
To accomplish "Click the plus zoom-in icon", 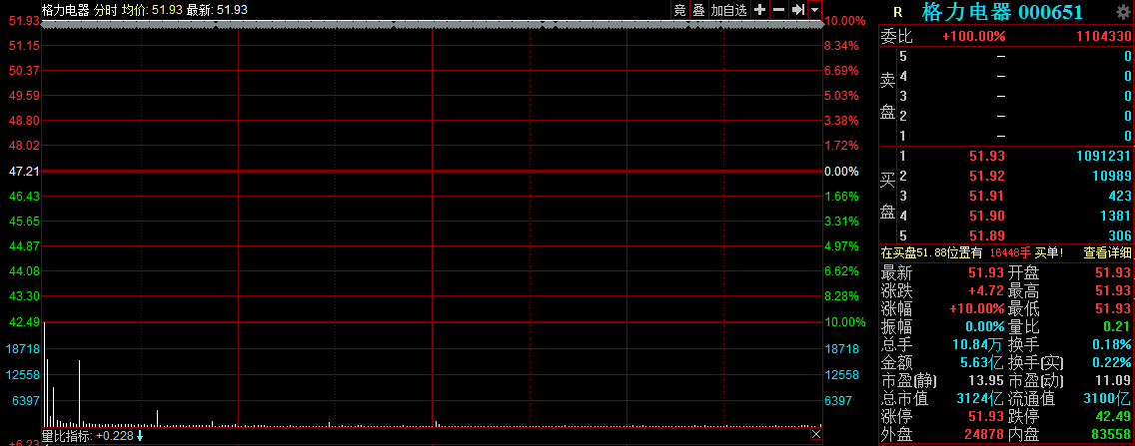I will pyautogui.click(x=759, y=10).
